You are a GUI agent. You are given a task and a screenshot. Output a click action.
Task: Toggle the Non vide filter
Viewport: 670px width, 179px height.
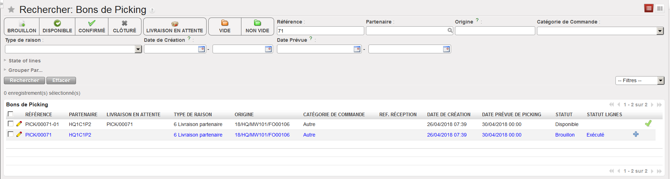point(258,27)
